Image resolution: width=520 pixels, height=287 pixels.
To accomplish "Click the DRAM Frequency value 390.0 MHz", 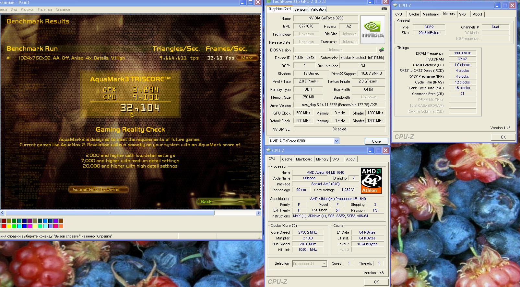I will 462,53.
